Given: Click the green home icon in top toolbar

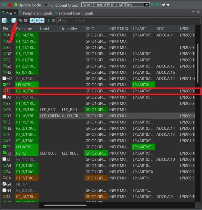Looking at the screenshot, I should tap(4, 5).
